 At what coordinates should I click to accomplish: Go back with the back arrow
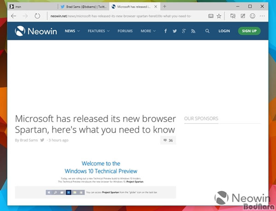point(13,16)
